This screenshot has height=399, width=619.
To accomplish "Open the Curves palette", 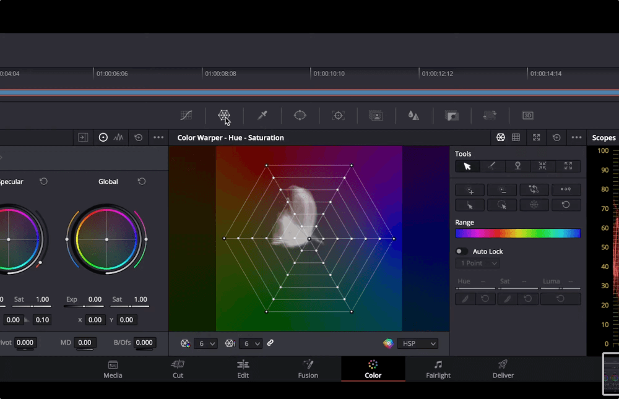I will [186, 115].
